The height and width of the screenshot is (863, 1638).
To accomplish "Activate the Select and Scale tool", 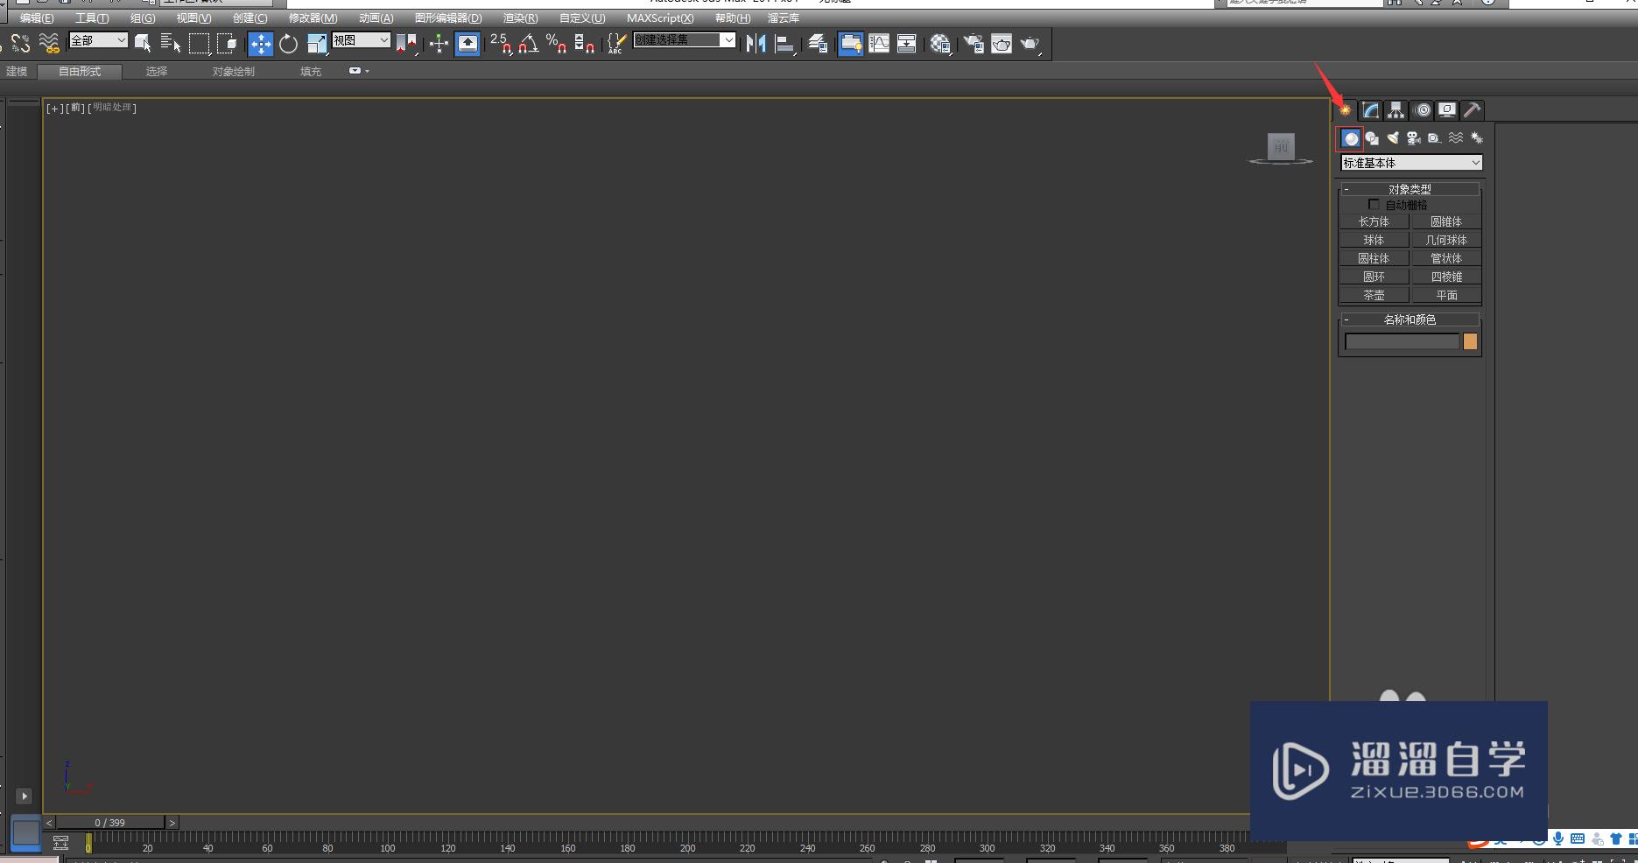I will [317, 43].
